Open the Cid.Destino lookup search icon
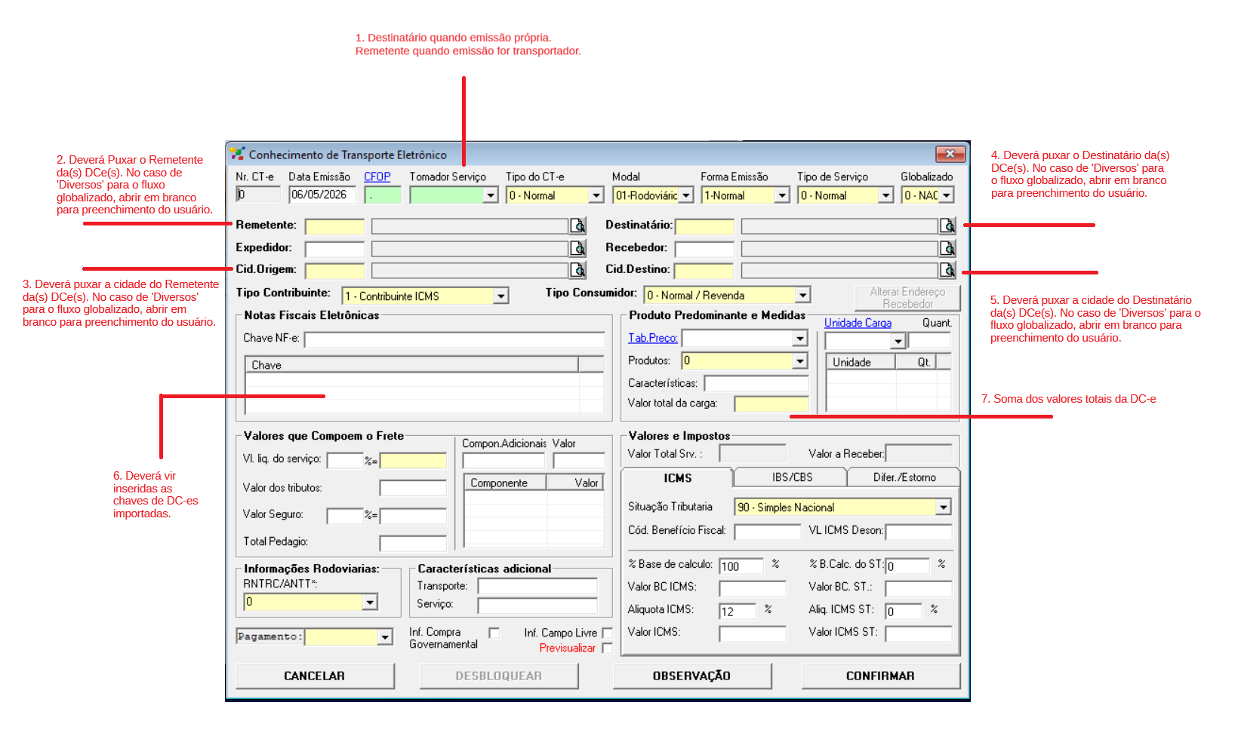The image size is (1238, 736). 947,270
